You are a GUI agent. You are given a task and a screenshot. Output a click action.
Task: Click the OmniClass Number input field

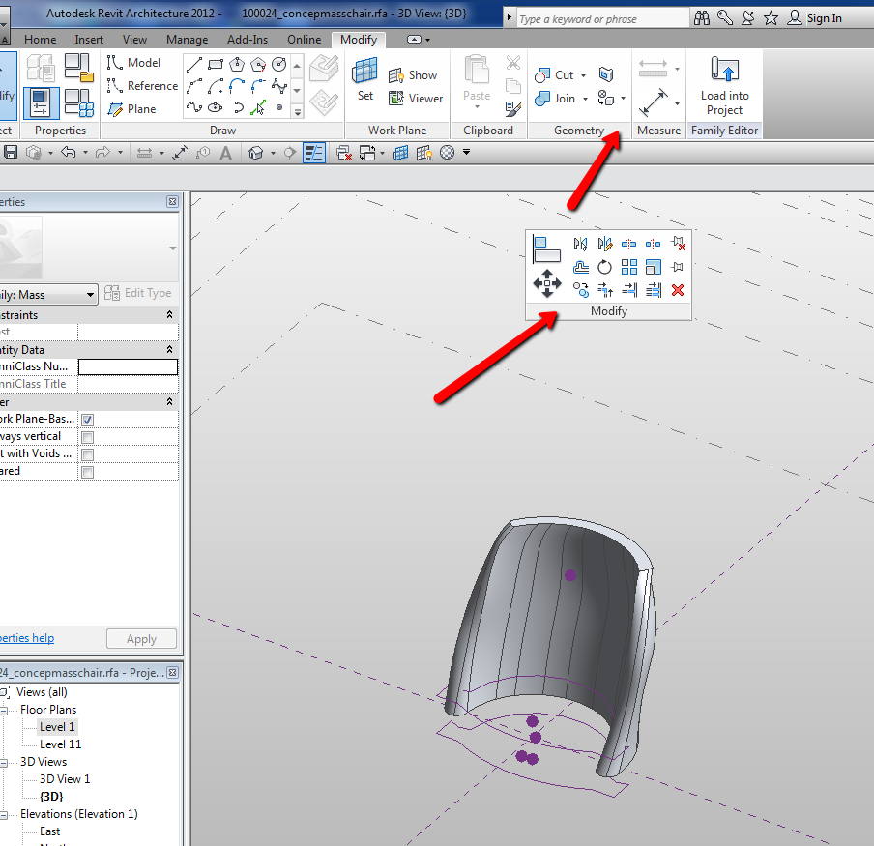(128, 367)
